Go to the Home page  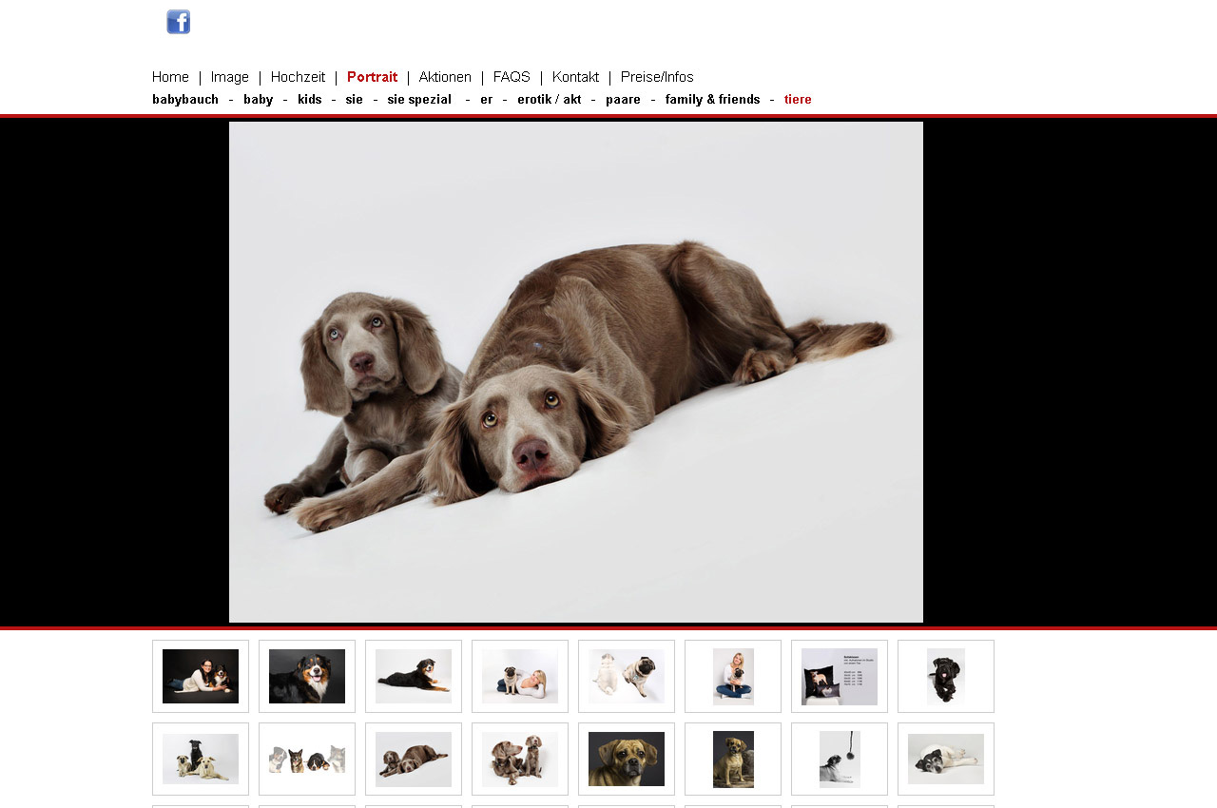[x=170, y=77]
